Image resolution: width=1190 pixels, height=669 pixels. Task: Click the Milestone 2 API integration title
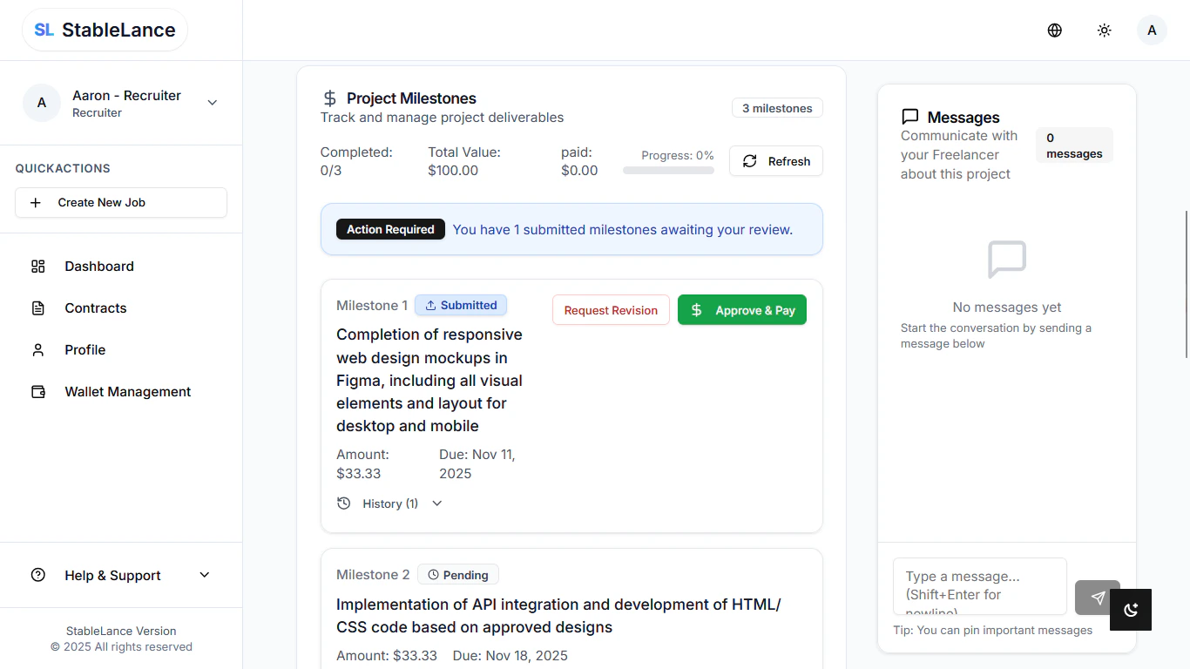click(558, 616)
